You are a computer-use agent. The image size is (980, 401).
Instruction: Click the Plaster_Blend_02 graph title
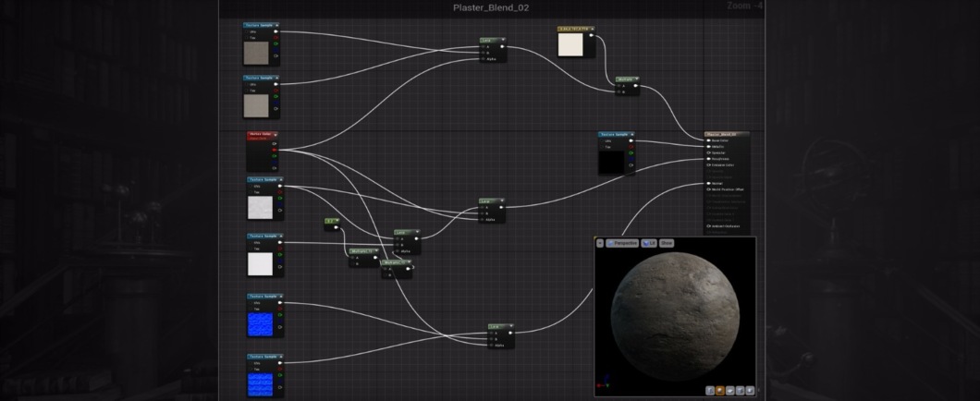point(491,7)
